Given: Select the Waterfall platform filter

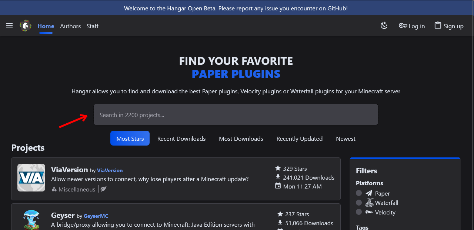Looking at the screenshot, I should click(x=359, y=203).
